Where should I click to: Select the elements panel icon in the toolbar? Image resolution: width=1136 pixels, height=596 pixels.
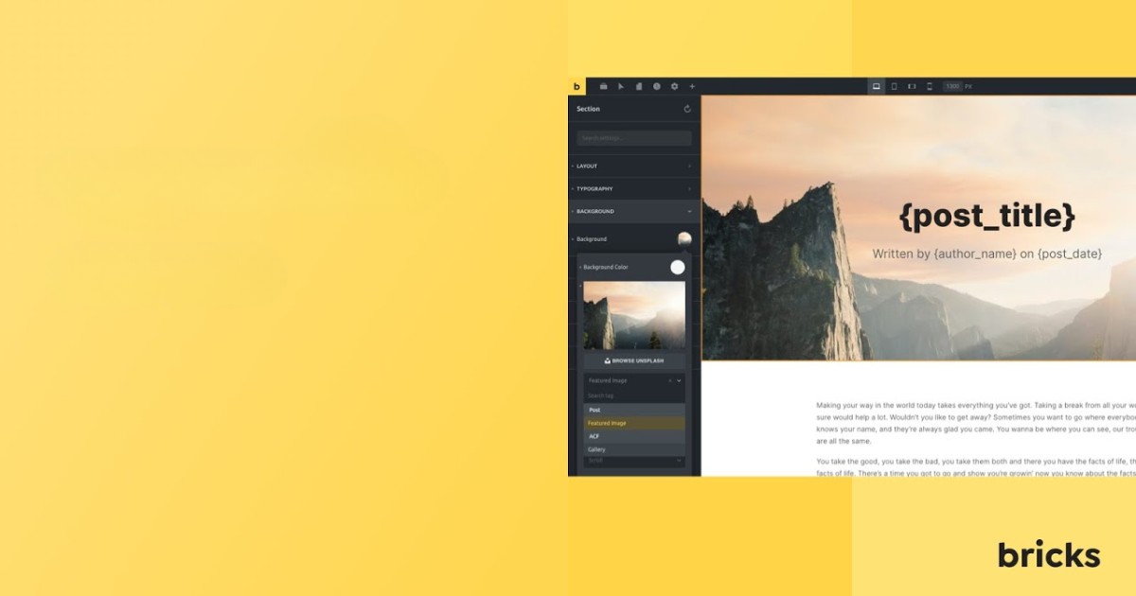604,85
